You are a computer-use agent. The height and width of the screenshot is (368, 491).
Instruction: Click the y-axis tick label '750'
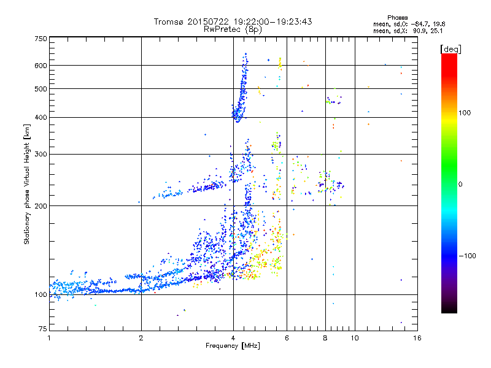click(x=41, y=39)
